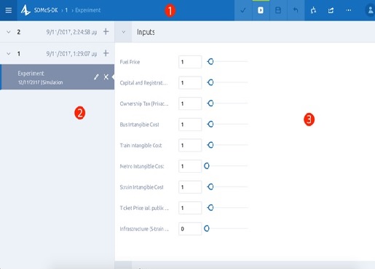This screenshot has height=269, width=375.
Task: Click Capital and Registration slider handle
Action: pyautogui.click(x=210, y=82)
